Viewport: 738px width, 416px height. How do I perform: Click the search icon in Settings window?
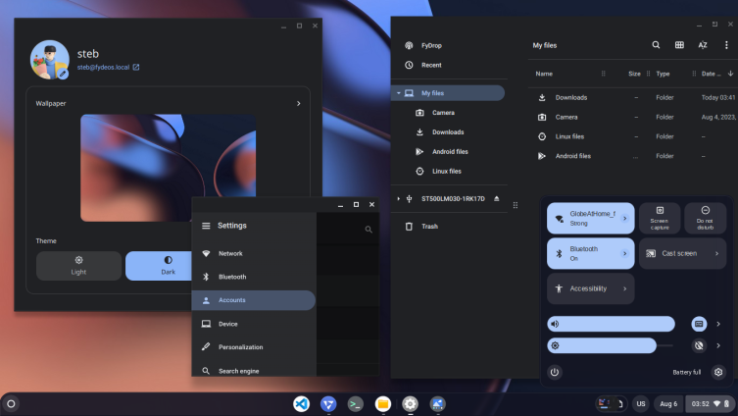[x=369, y=230]
